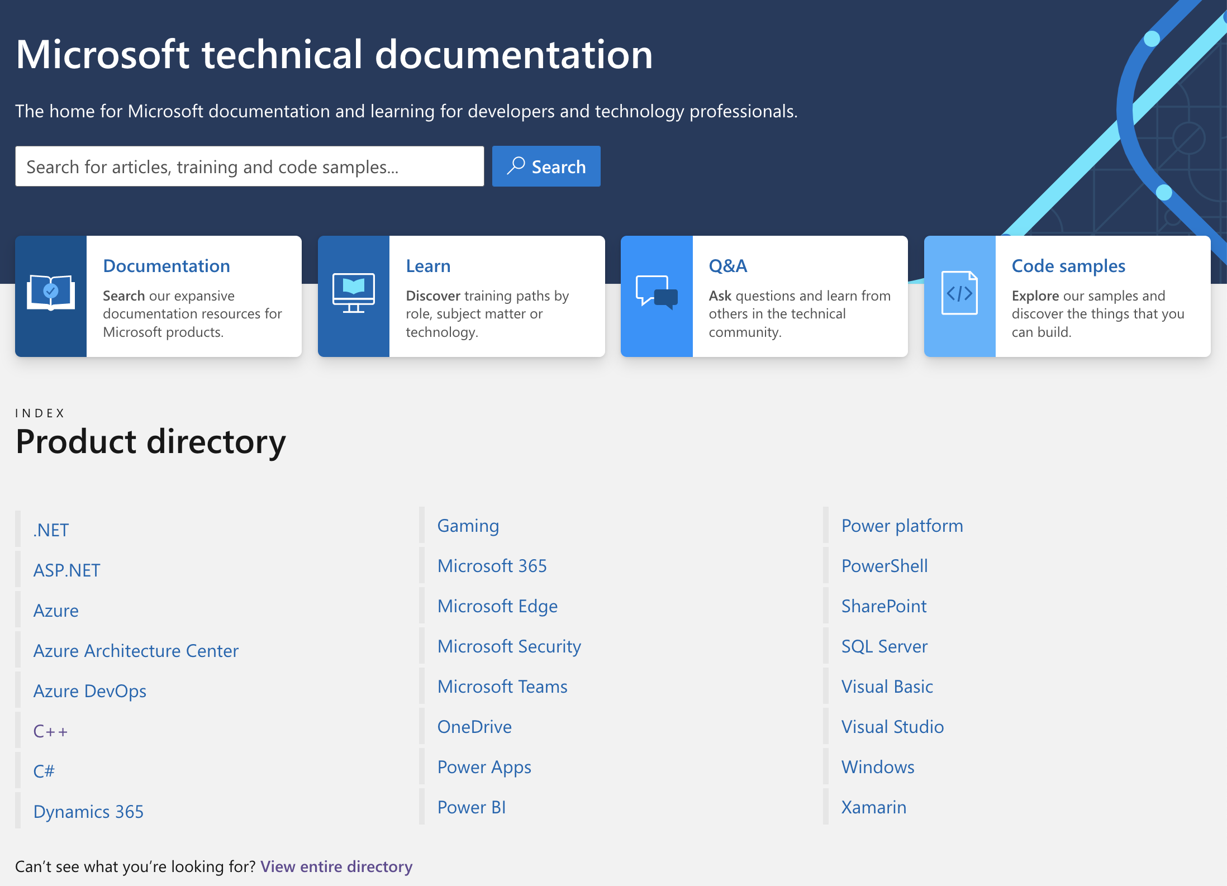The width and height of the screenshot is (1227, 886).
Task: Open SharePoint documentation
Action: tap(884, 606)
